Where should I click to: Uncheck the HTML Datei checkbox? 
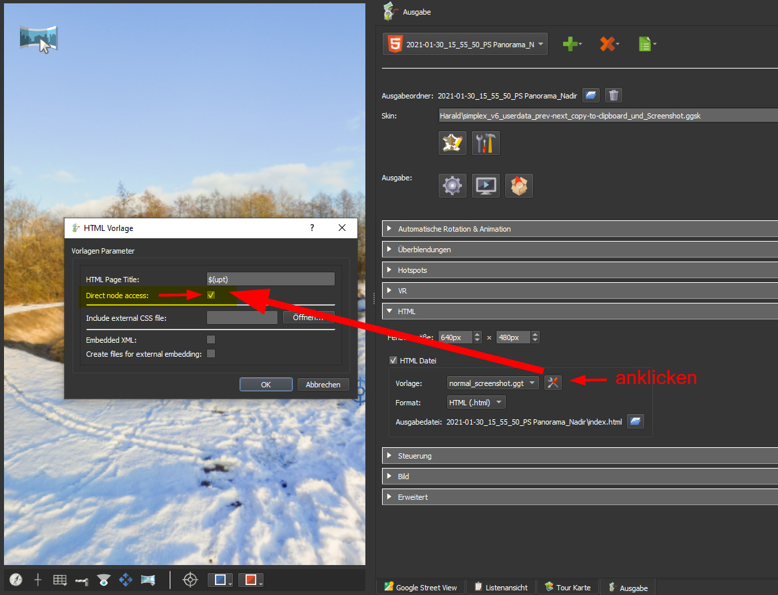393,361
